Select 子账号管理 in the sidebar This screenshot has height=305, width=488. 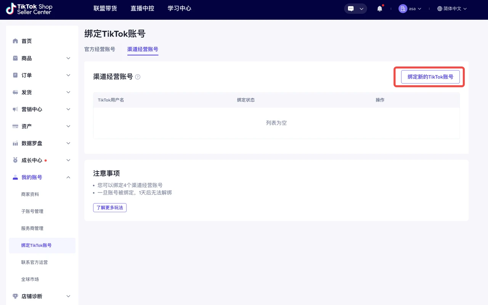32,211
